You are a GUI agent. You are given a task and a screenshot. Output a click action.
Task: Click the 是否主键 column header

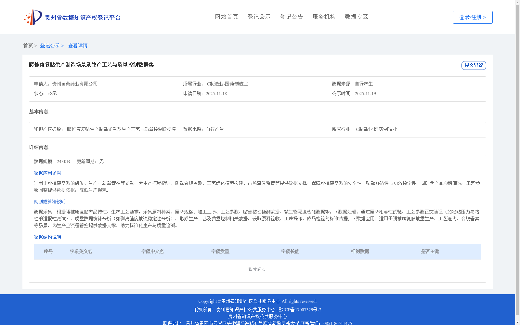(x=430, y=252)
